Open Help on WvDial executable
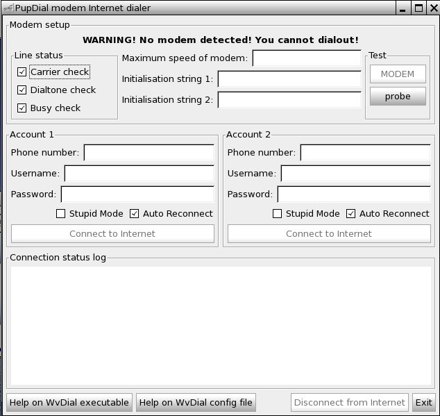Viewport: 440px width, 416px height. click(x=69, y=402)
